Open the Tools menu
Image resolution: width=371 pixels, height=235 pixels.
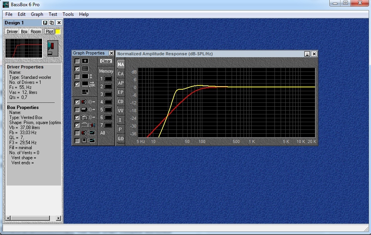click(68, 14)
